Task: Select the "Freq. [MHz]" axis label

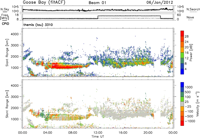Action: (4, 17)
